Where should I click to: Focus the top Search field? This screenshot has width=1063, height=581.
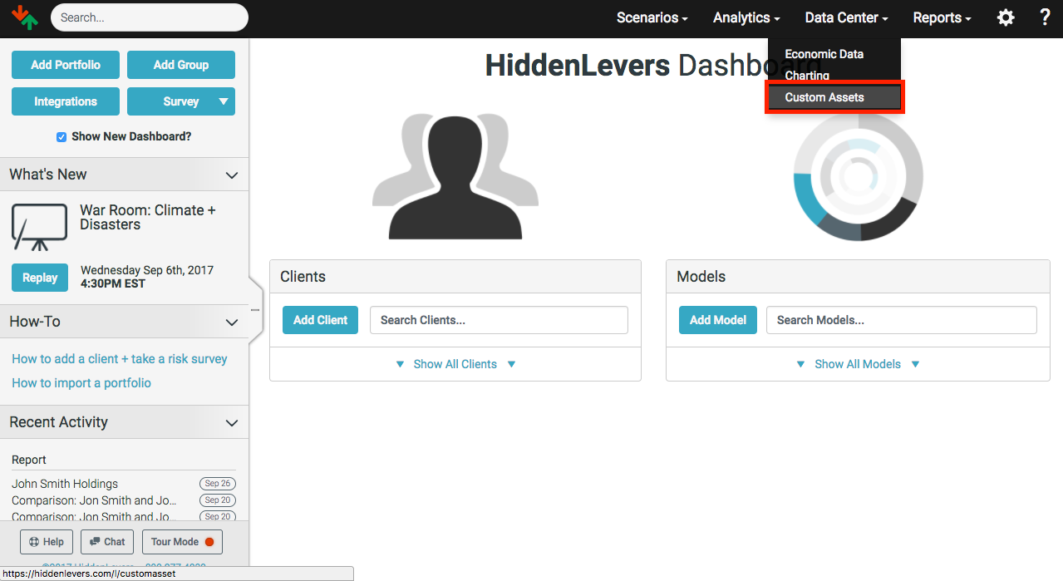pos(150,17)
